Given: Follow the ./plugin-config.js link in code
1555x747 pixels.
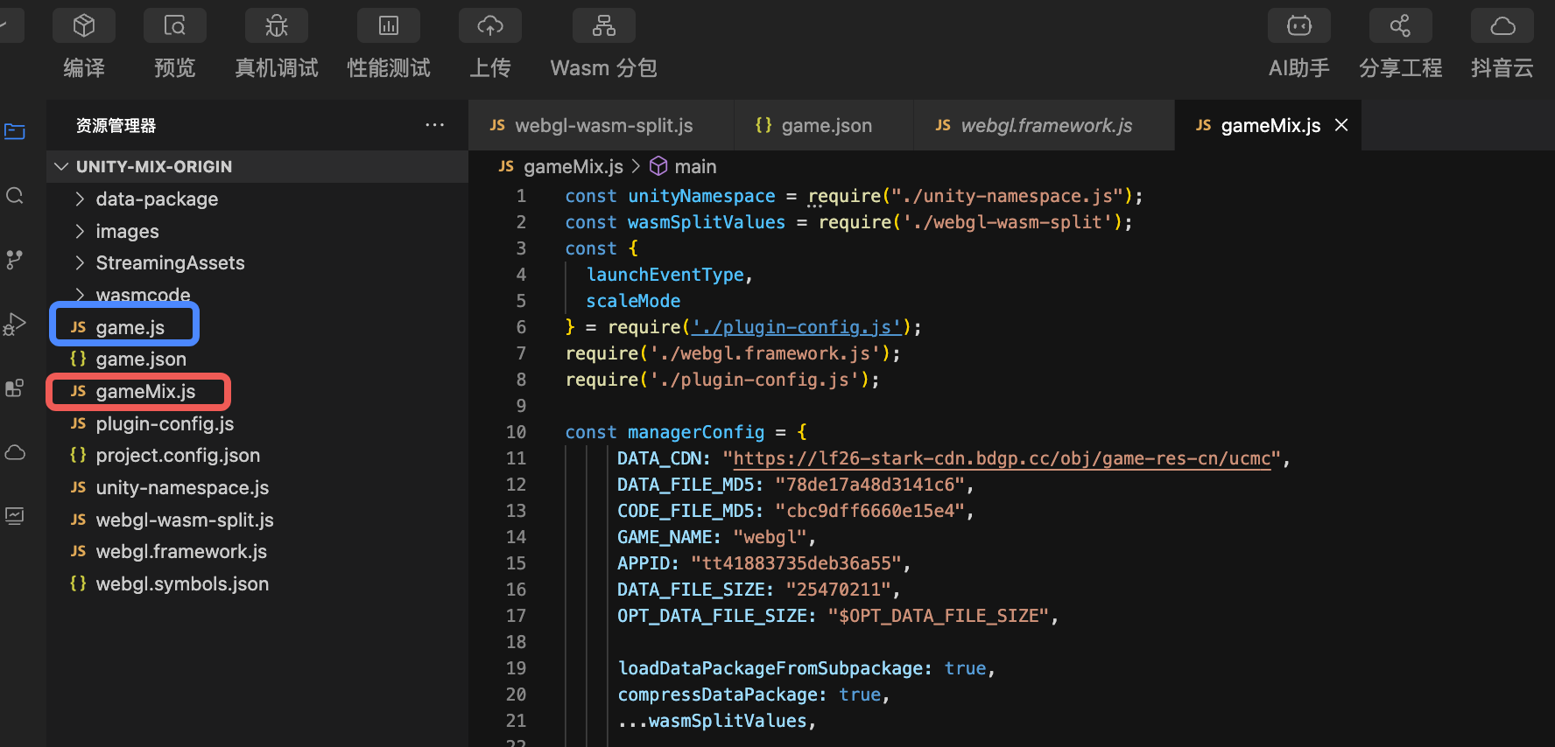Looking at the screenshot, I should coord(796,327).
